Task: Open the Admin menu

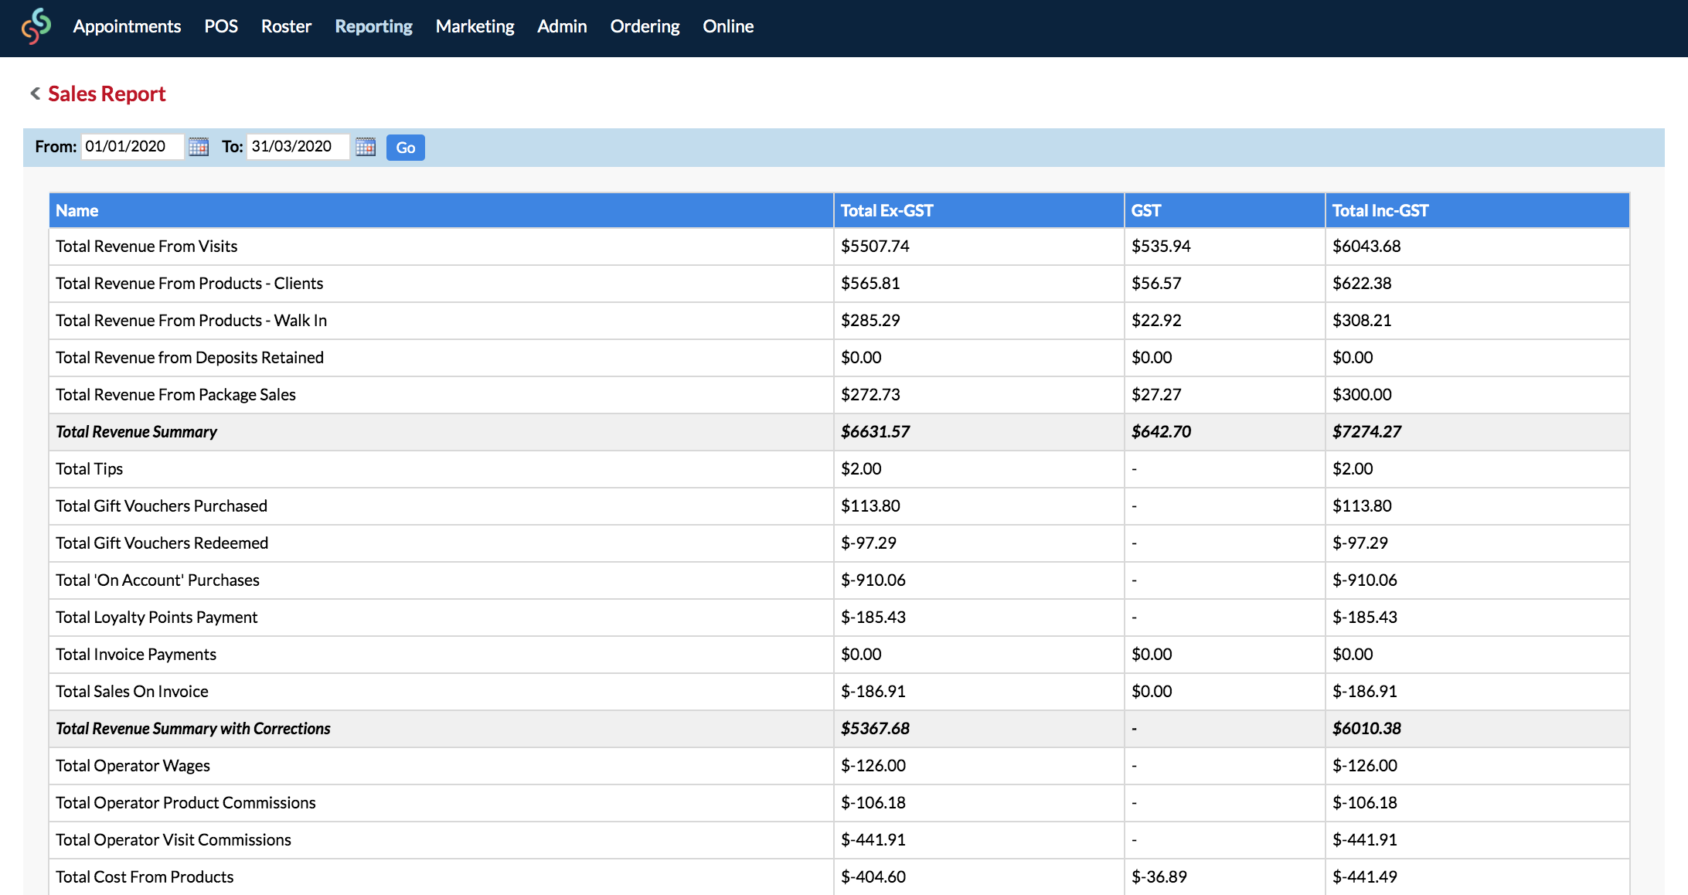Action: pyautogui.click(x=562, y=26)
